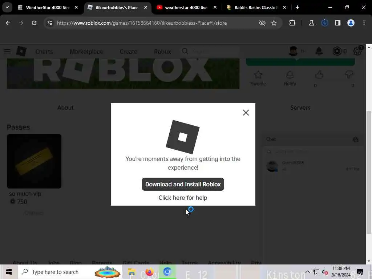This screenshot has width=372, height=279.
Task: Open the Extensions puzzle icon
Action: point(292,23)
